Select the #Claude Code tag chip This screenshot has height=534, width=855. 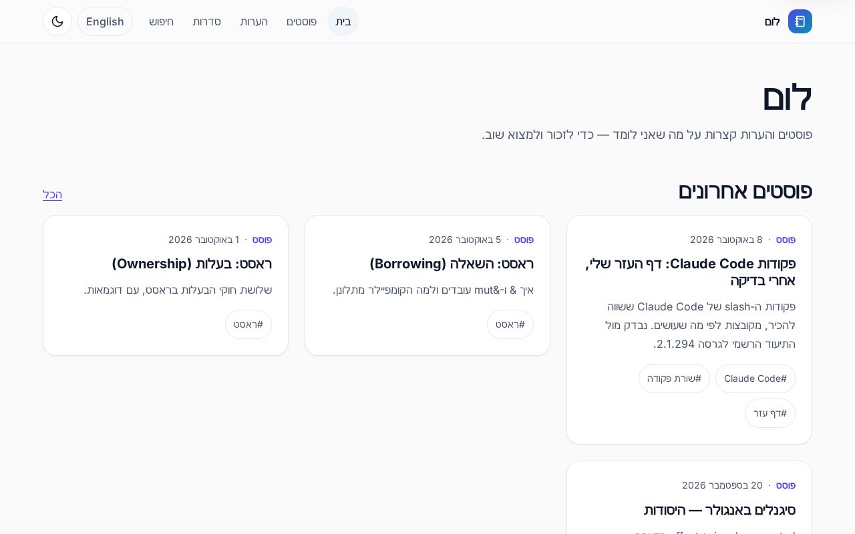(x=755, y=378)
